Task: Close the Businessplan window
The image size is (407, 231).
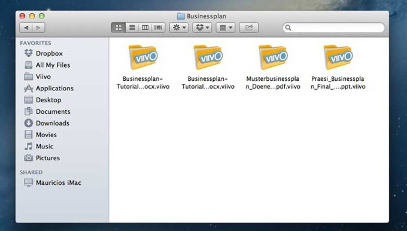Action: (22, 16)
